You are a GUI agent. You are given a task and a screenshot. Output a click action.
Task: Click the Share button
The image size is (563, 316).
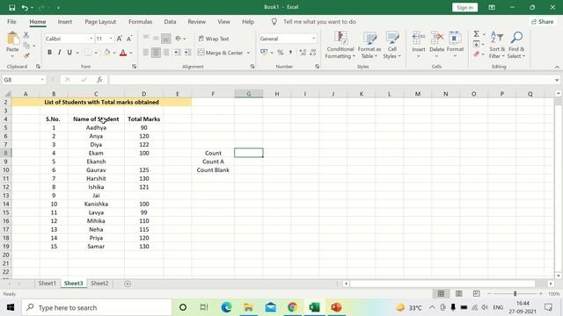[x=543, y=22]
